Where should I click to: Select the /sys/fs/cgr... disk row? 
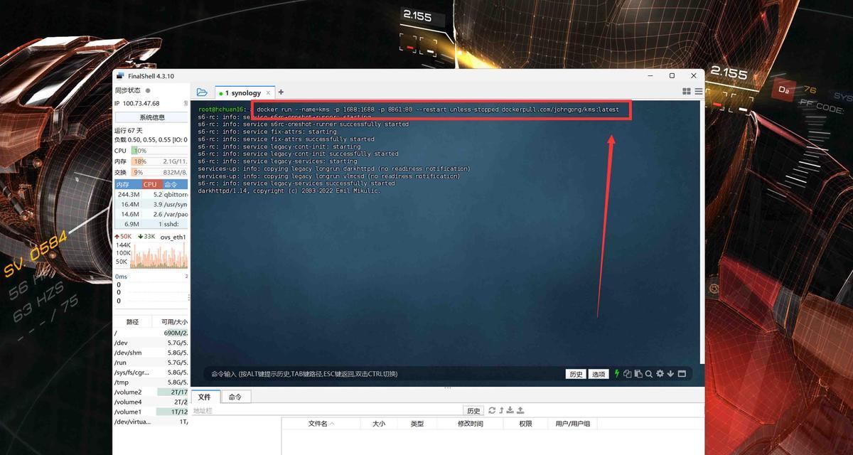[151, 373]
